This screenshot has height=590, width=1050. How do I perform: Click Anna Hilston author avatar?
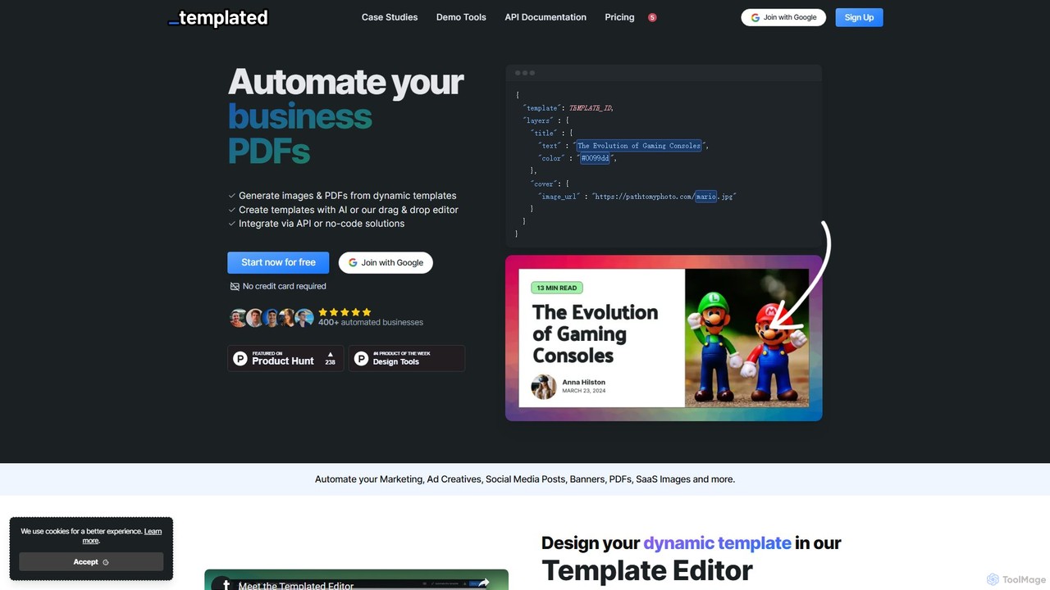[x=544, y=387]
